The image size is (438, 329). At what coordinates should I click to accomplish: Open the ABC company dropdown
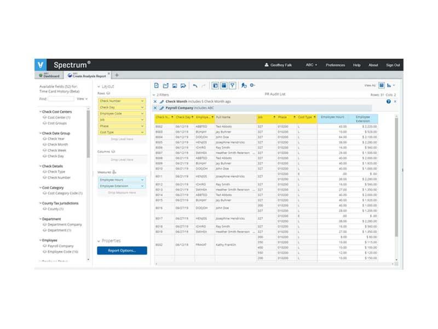pos(311,65)
